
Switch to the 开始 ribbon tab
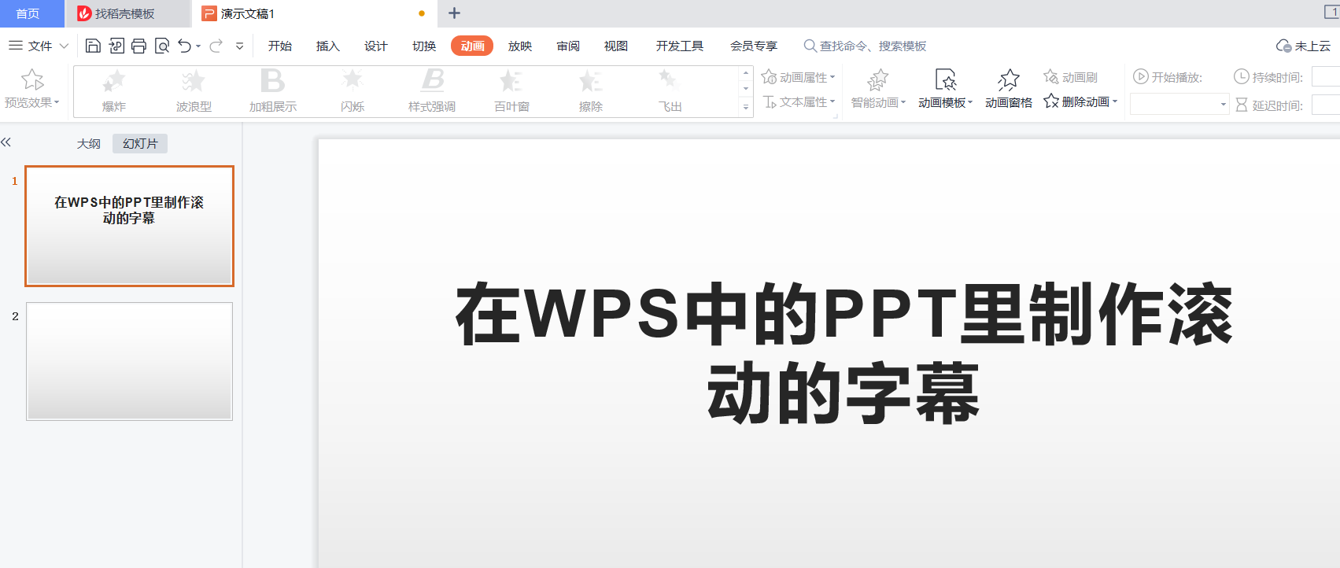tap(279, 46)
